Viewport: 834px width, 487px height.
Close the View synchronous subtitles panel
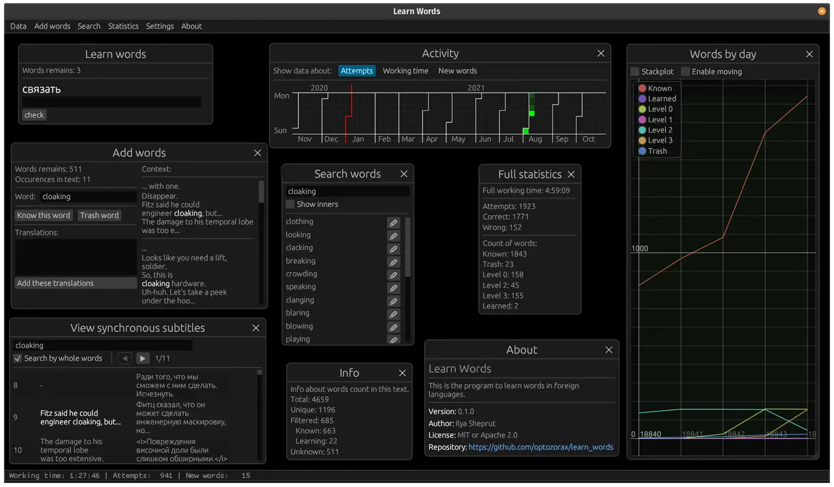(256, 328)
